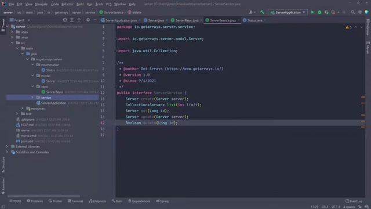Go to previous highlighted error arrow
This screenshot has height=209, width=371.
tap(356, 27)
